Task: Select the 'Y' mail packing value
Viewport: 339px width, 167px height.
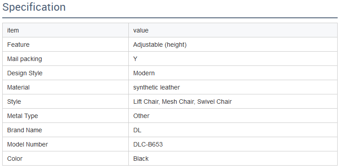Action: coord(135,59)
